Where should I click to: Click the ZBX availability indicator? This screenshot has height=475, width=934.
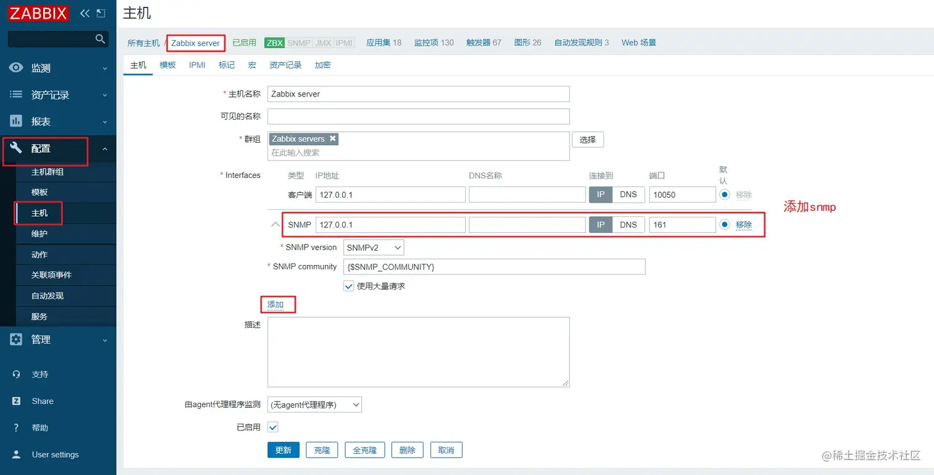pos(274,43)
